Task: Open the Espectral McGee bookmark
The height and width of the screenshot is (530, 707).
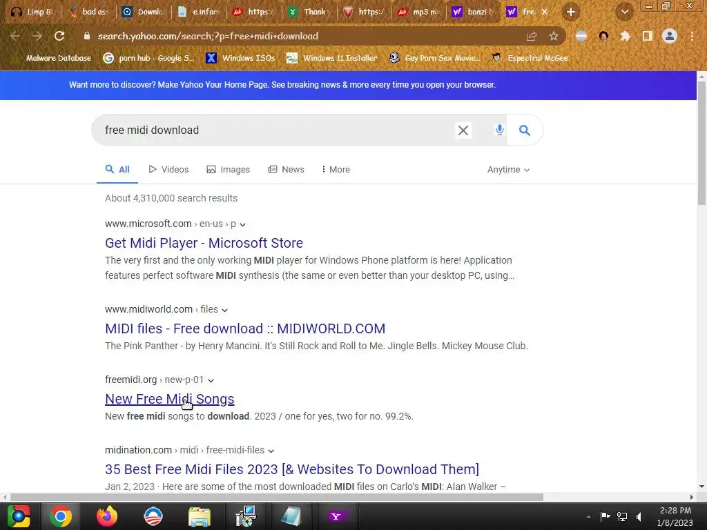Action: [530, 58]
